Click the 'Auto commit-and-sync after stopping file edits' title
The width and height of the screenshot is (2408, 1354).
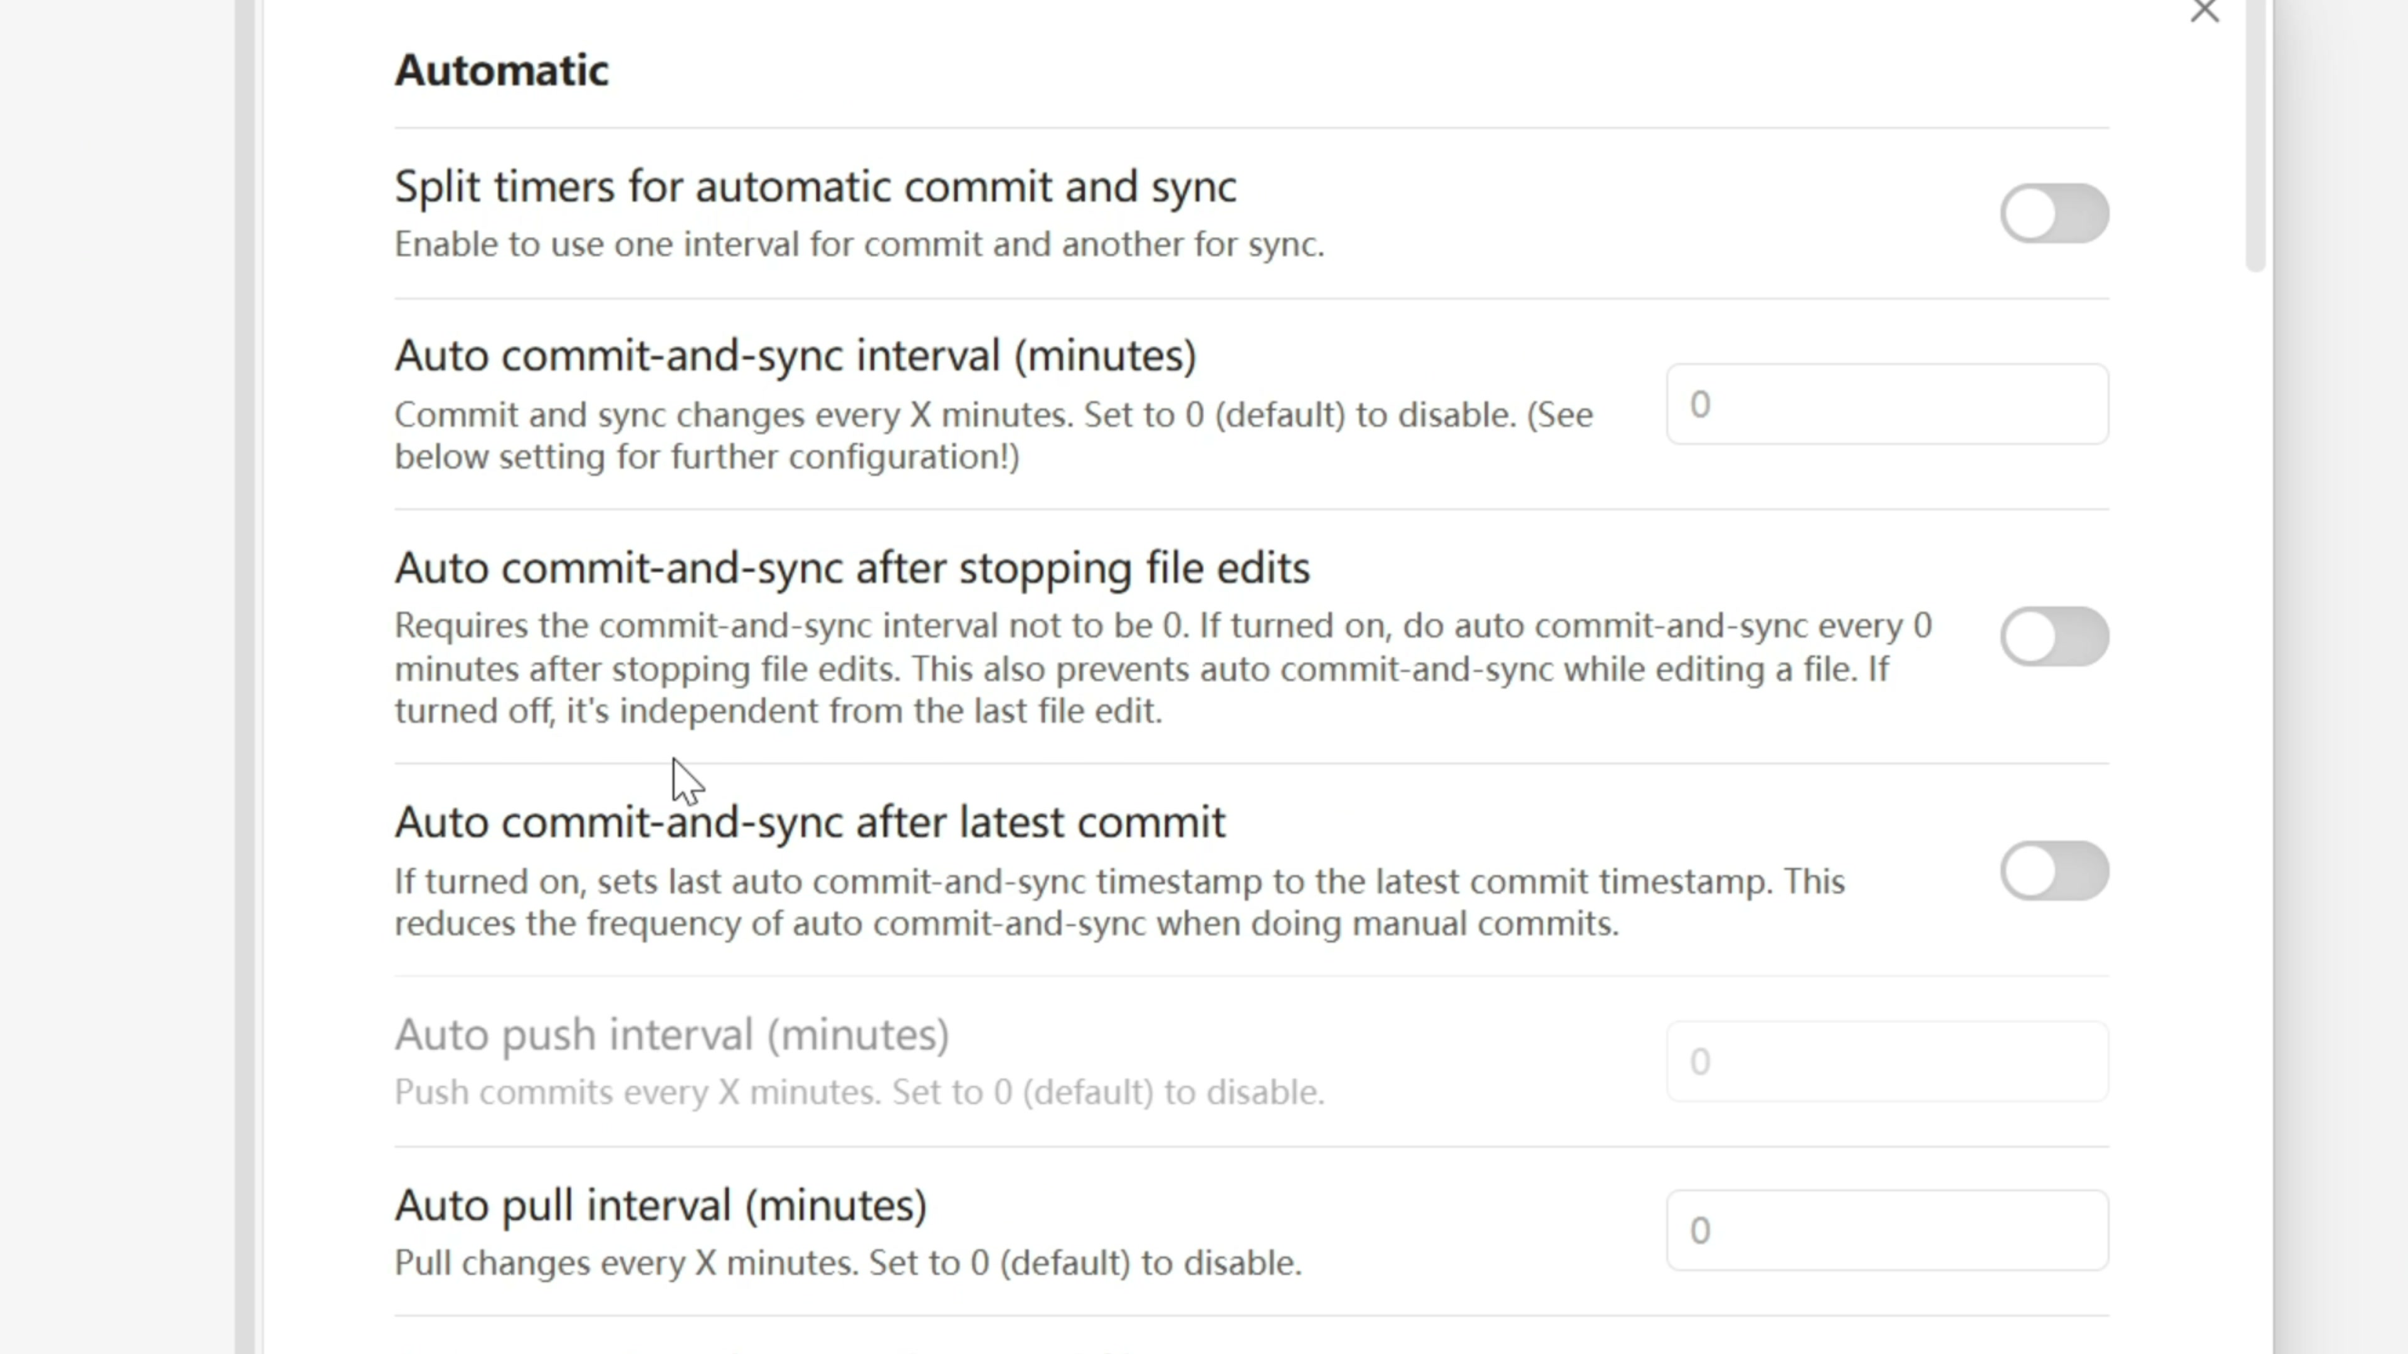coord(852,568)
